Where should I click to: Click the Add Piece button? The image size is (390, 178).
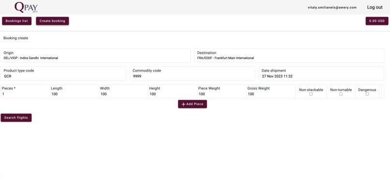point(193,104)
